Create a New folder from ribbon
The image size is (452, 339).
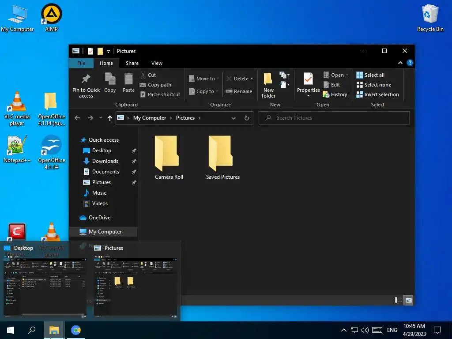tap(268, 85)
